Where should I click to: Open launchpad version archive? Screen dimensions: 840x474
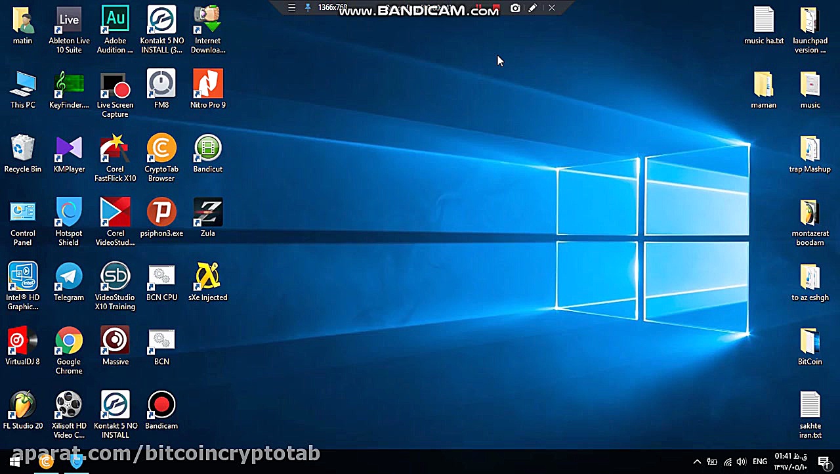pos(810,21)
